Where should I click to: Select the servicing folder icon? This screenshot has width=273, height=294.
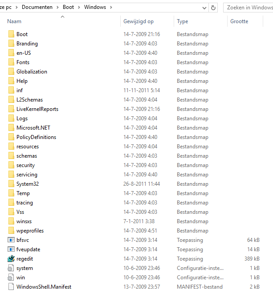tap(11, 175)
